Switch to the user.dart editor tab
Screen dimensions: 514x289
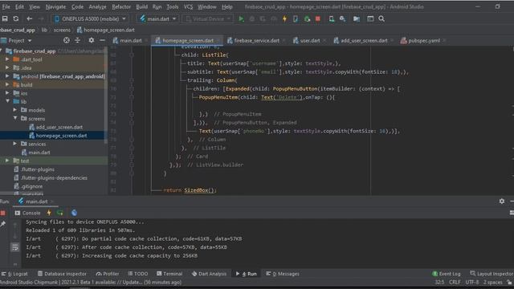pos(309,41)
